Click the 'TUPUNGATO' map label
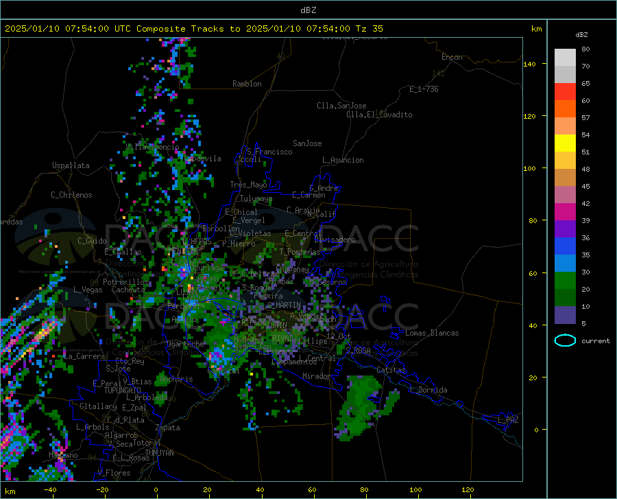This screenshot has width=617, height=499. pyautogui.click(x=123, y=391)
